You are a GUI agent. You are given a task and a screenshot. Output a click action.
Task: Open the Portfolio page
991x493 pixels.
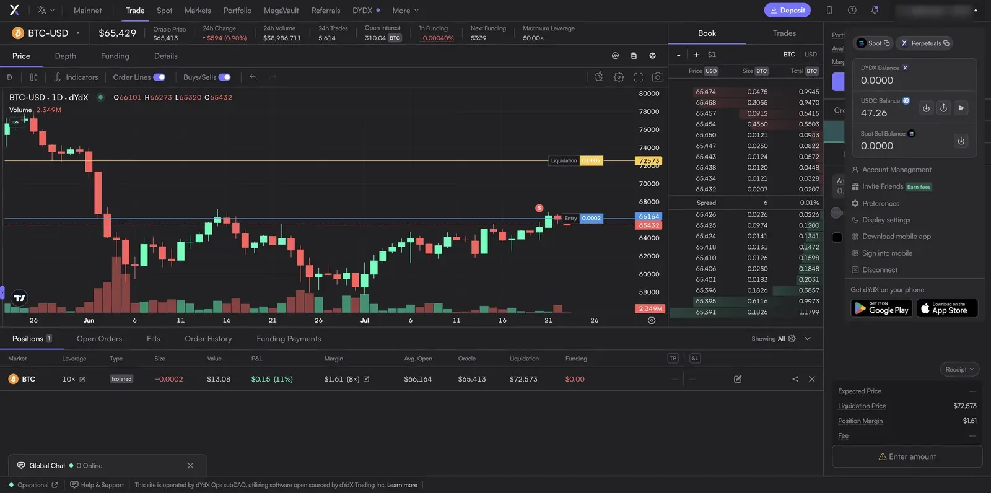[x=237, y=11]
